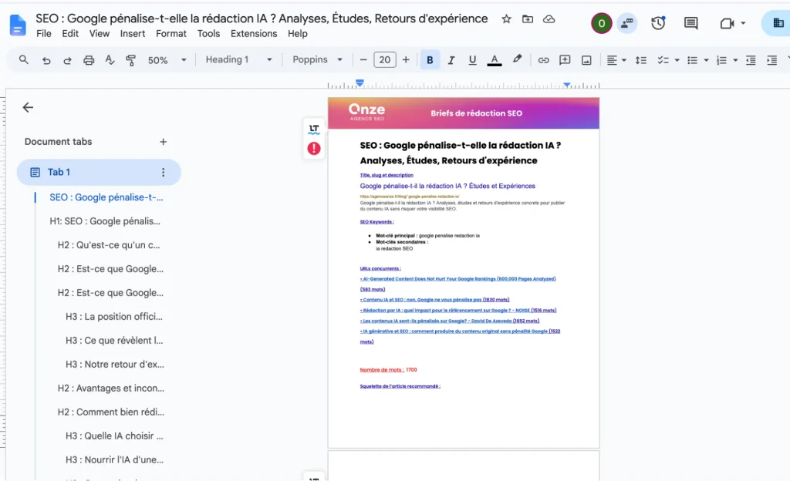Toggle bold formatting
This screenshot has height=481, width=790.
[x=430, y=60]
